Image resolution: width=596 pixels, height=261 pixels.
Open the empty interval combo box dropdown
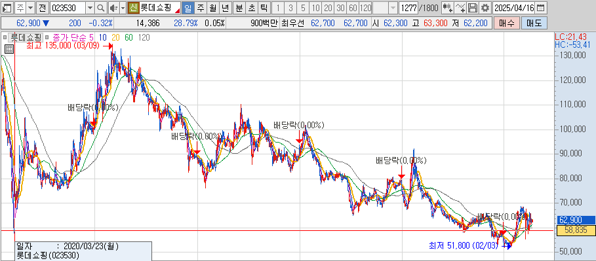coord(393,7)
